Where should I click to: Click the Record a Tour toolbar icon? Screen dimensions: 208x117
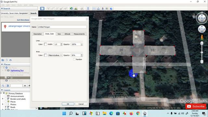[66, 8]
